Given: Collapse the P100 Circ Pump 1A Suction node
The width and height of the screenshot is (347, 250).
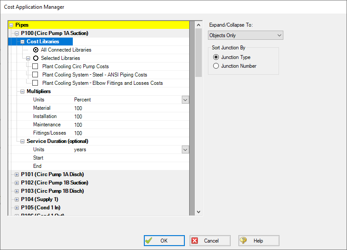Looking at the screenshot, I should tap(17, 33).
